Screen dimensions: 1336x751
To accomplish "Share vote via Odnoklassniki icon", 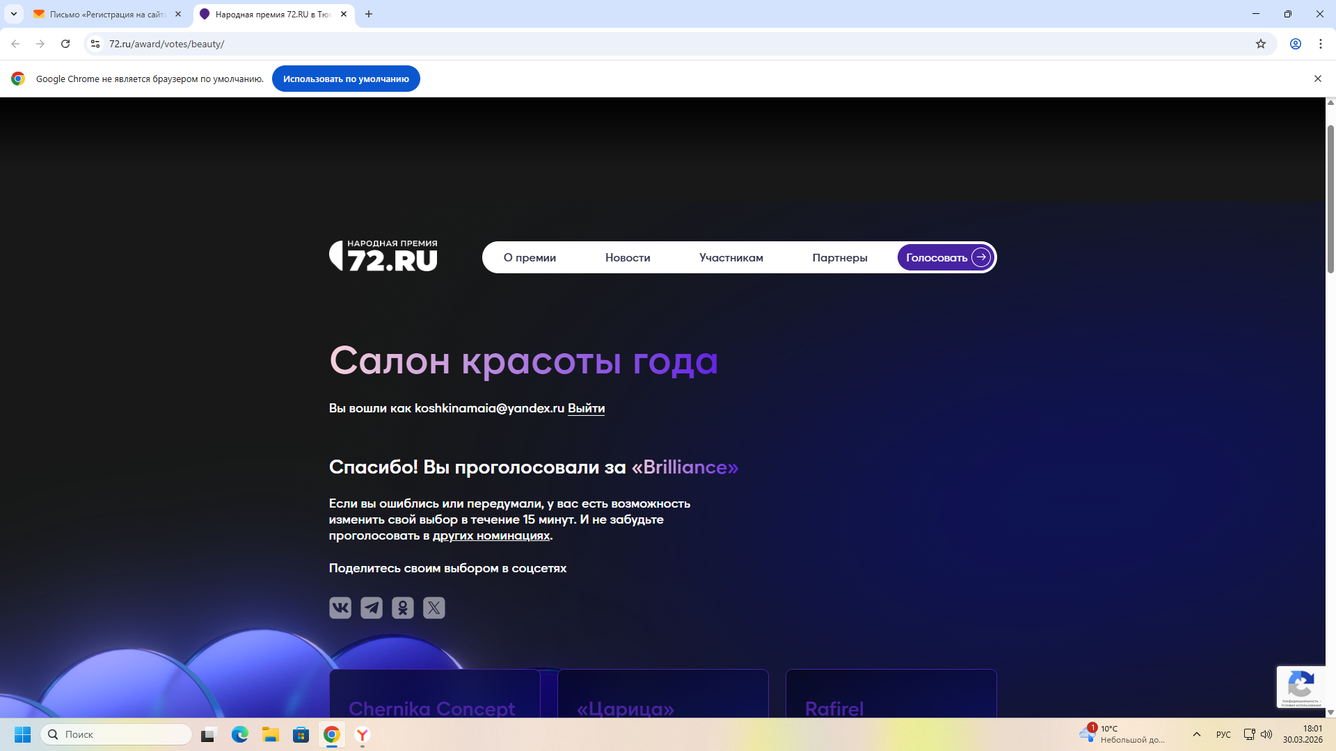I will tap(403, 608).
